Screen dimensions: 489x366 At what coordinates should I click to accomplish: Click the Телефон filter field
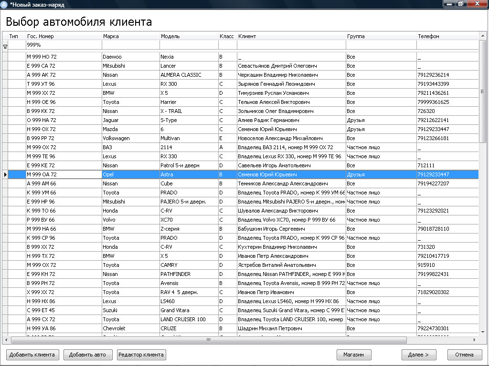447,45
